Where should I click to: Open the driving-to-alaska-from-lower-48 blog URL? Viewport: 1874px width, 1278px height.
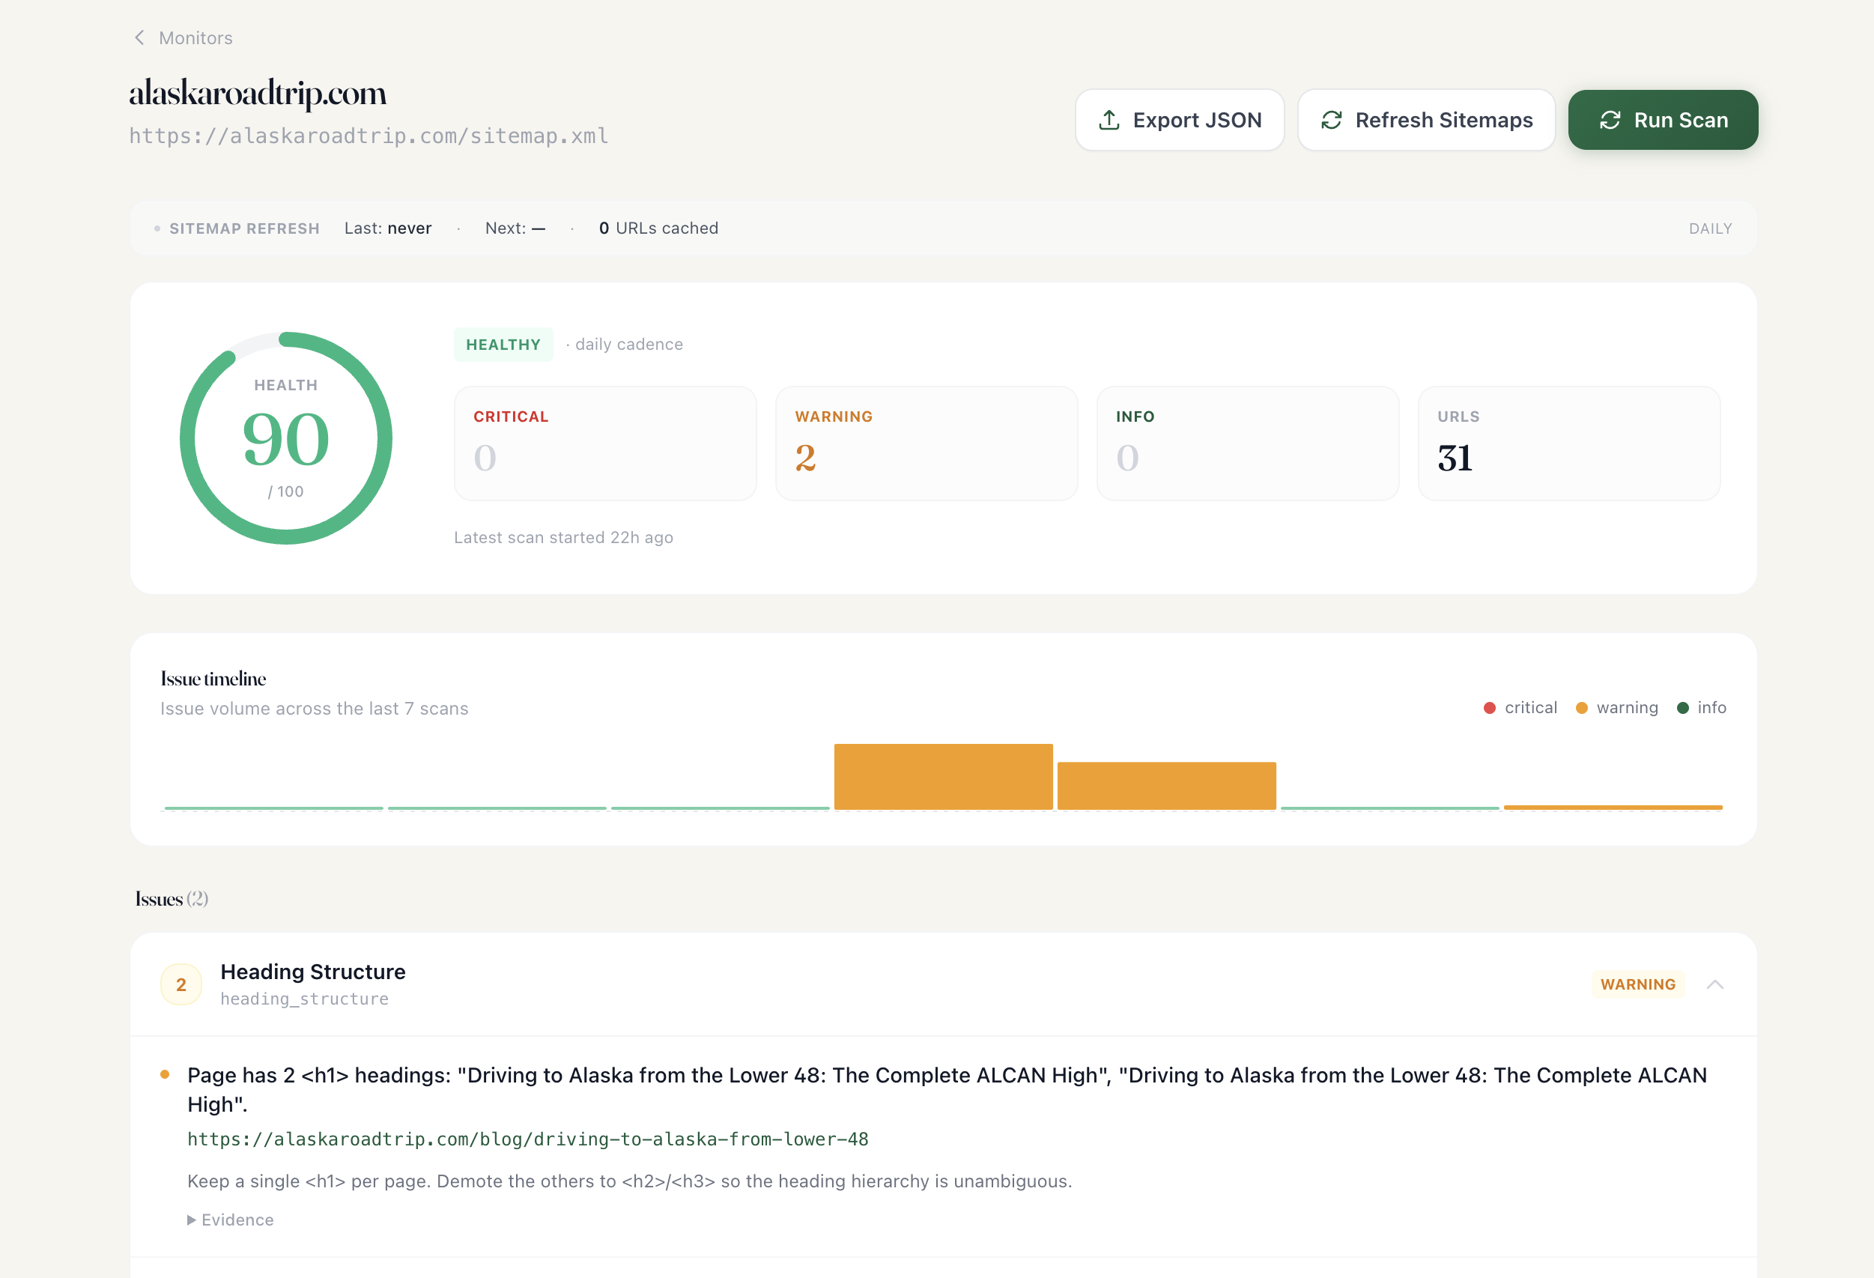[x=527, y=1139]
